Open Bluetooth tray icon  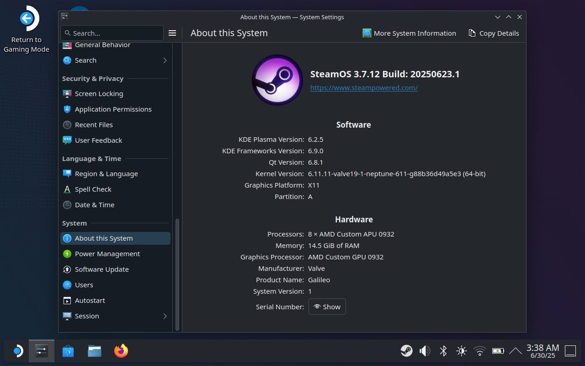[443, 351]
